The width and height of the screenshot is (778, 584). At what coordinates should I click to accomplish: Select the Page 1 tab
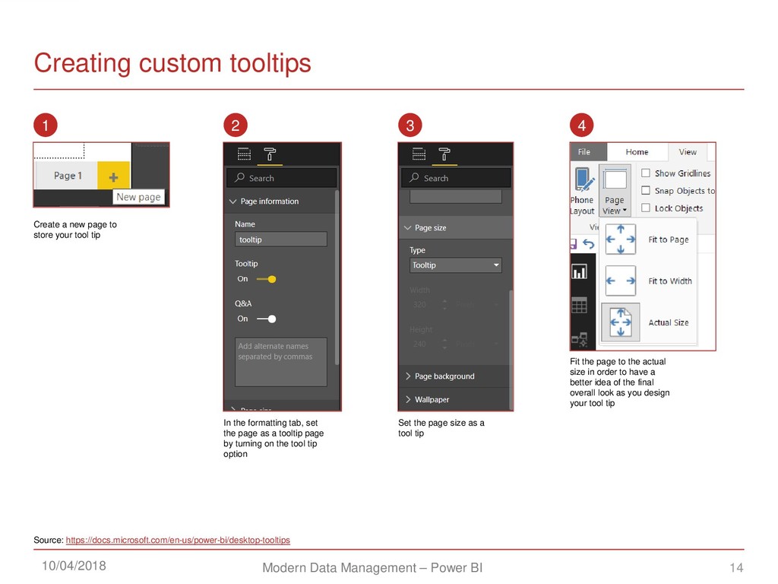[x=68, y=176]
